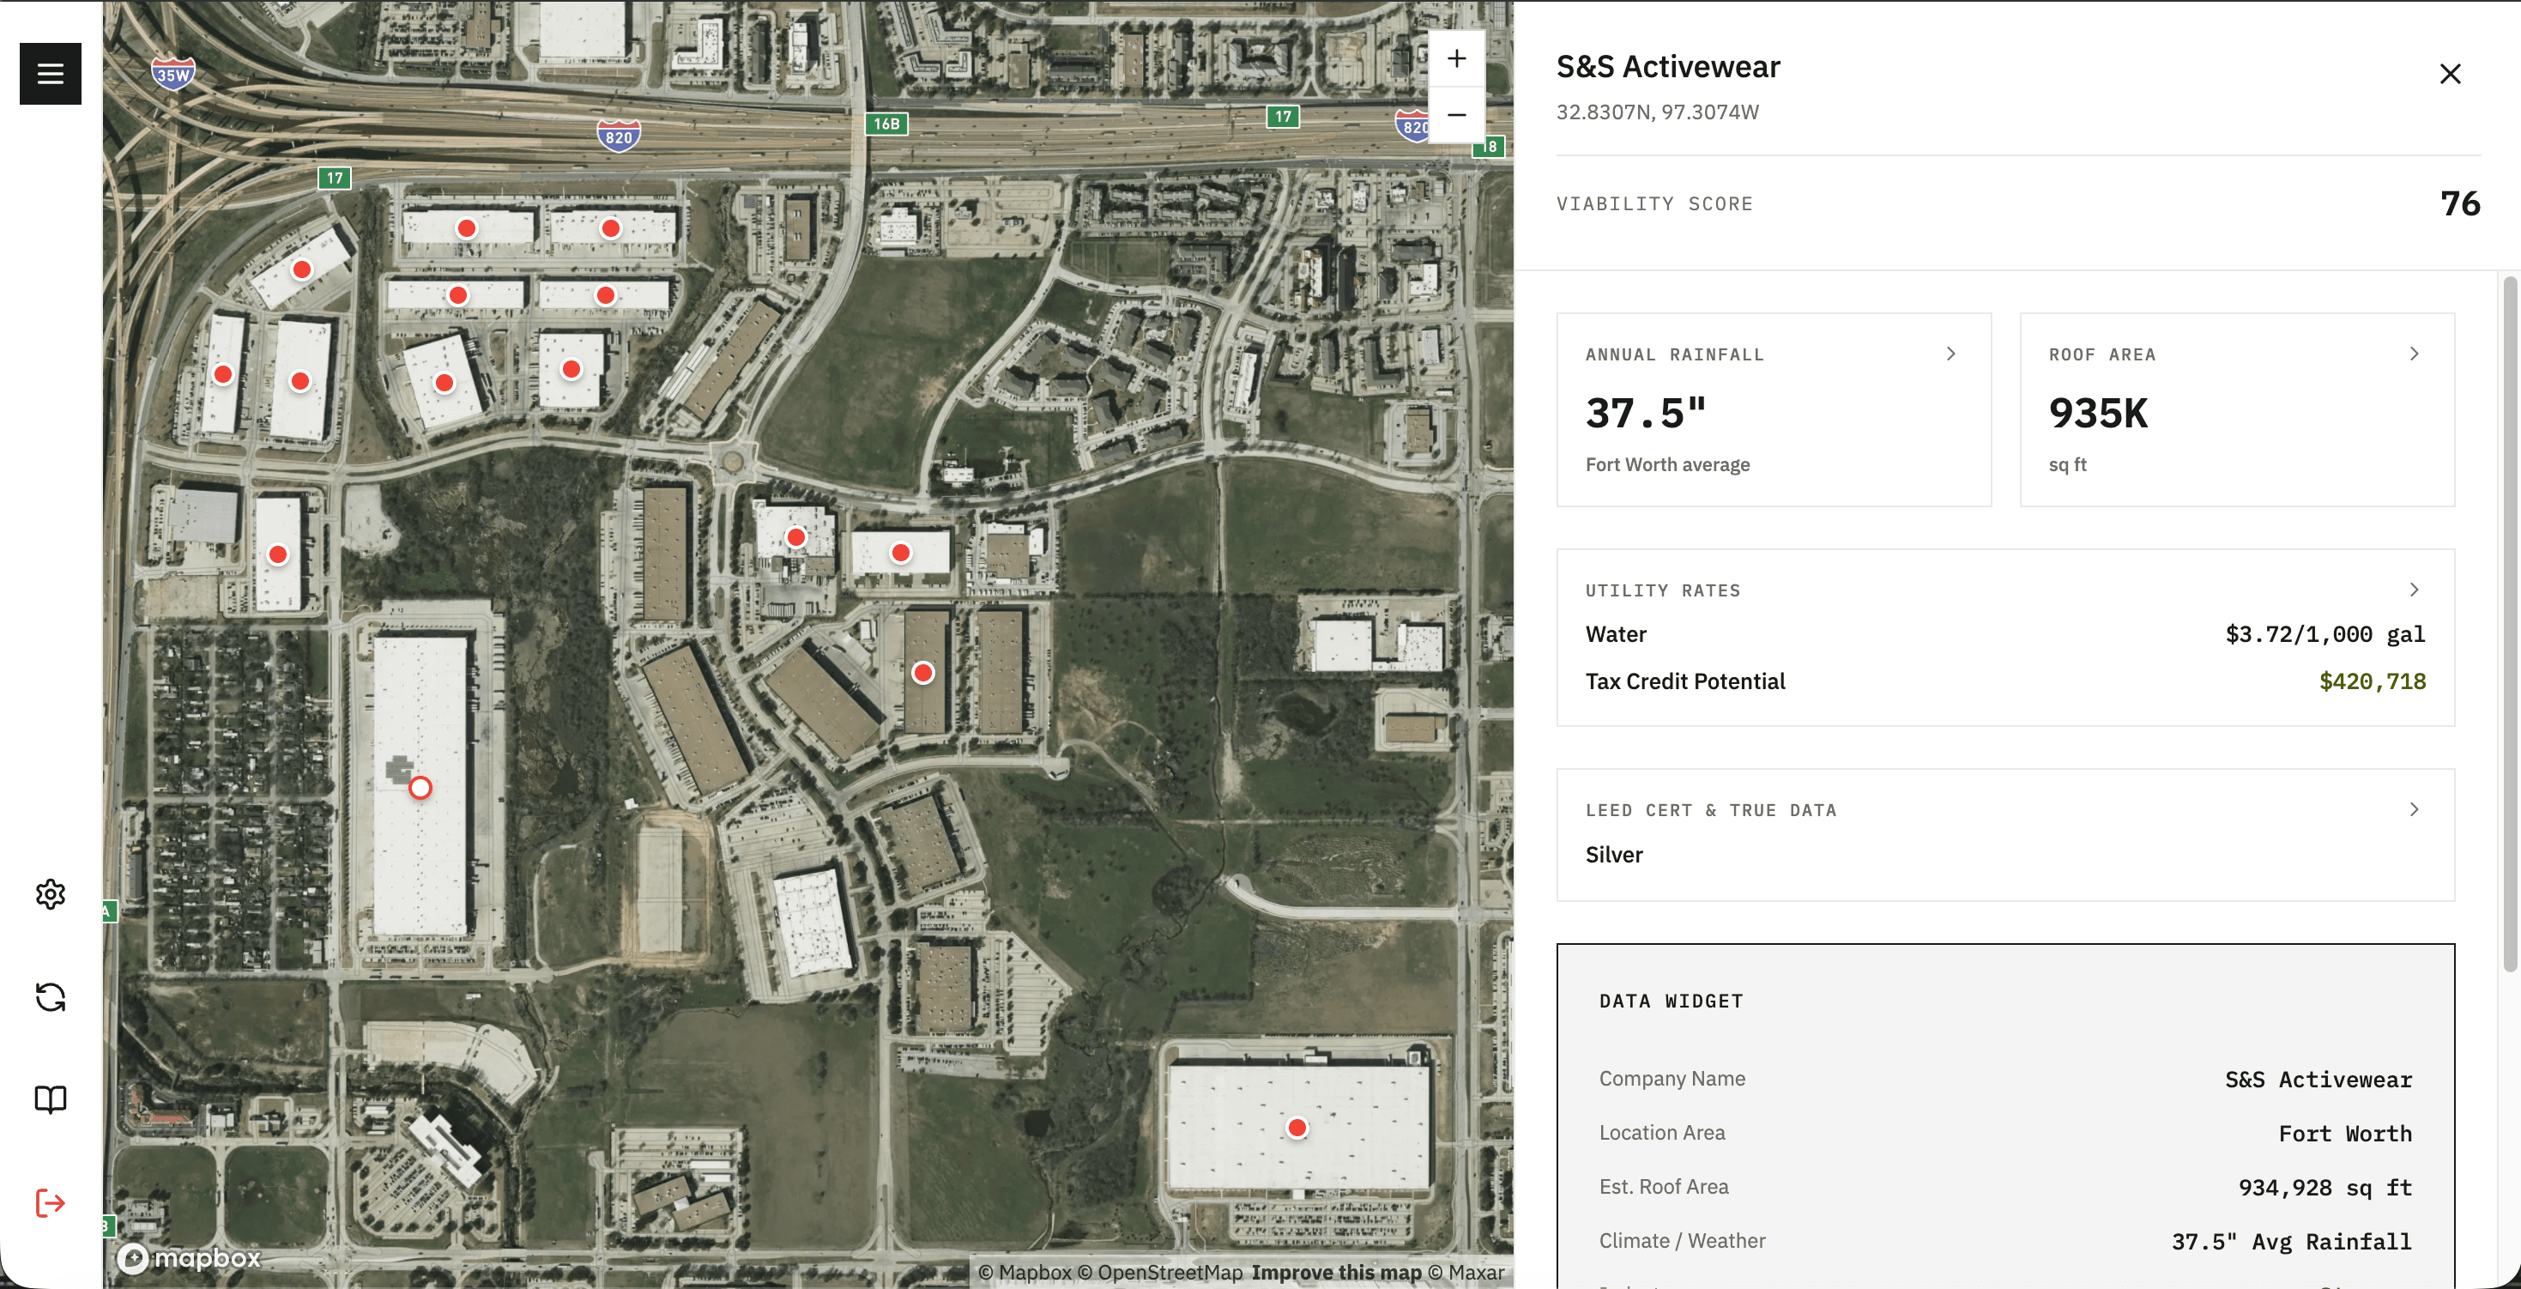Viewport: 2521px width, 1289px height.
Task: Click the Fort Worth average caption
Action: pos(1666,465)
